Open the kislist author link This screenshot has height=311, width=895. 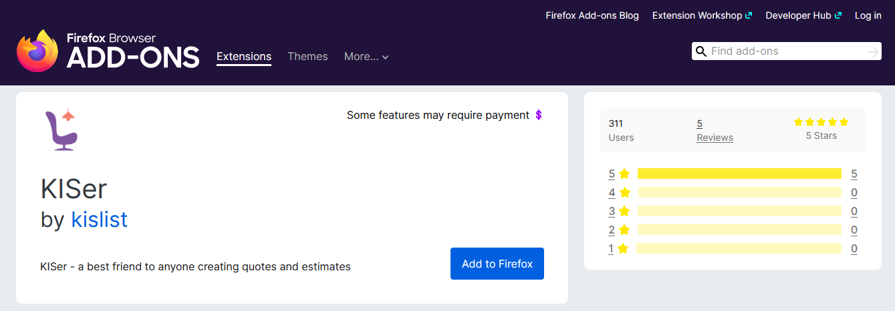click(100, 219)
